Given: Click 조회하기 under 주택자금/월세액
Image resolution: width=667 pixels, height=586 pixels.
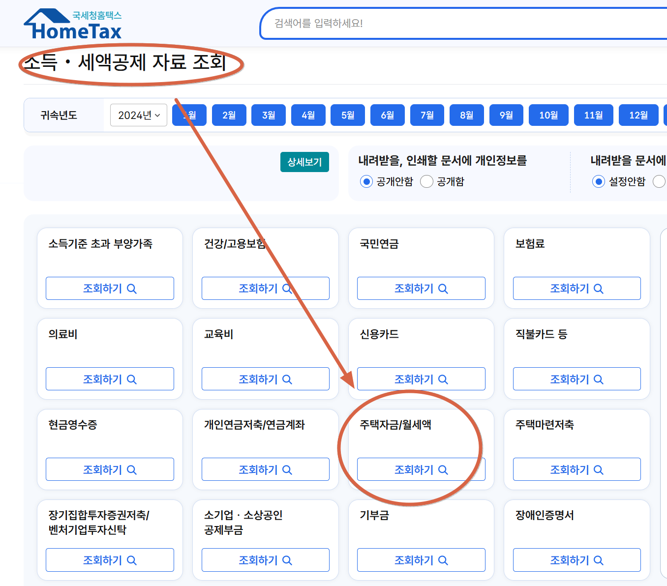Looking at the screenshot, I should coord(421,469).
